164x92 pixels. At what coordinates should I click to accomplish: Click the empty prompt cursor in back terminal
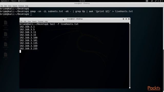click(31, 14)
